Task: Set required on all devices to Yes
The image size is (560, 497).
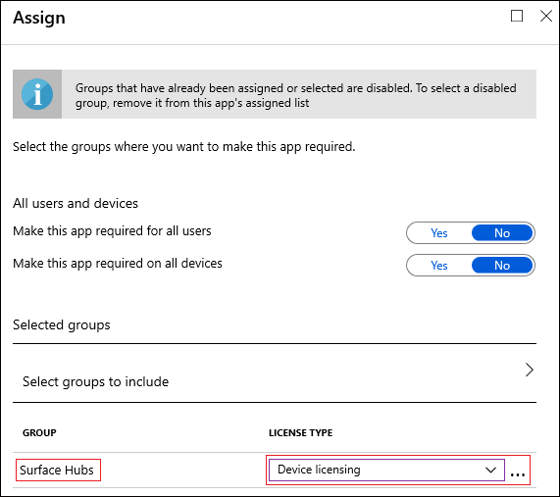Action: 439,266
